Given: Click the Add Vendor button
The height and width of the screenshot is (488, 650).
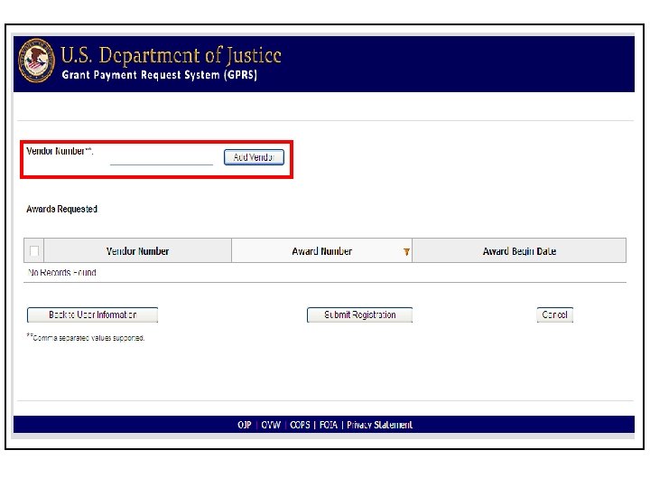Looking at the screenshot, I should pyautogui.click(x=254, y=157).
